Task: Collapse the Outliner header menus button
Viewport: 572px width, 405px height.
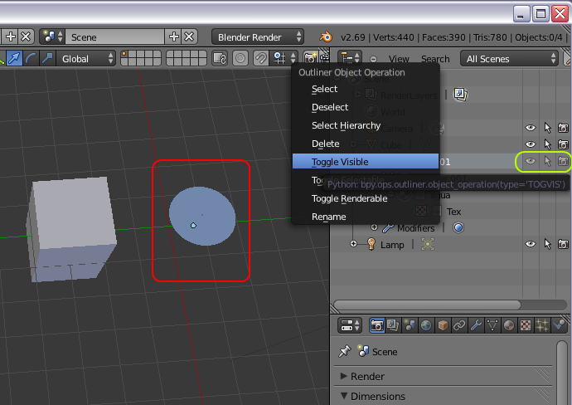Action: point(373,59)
